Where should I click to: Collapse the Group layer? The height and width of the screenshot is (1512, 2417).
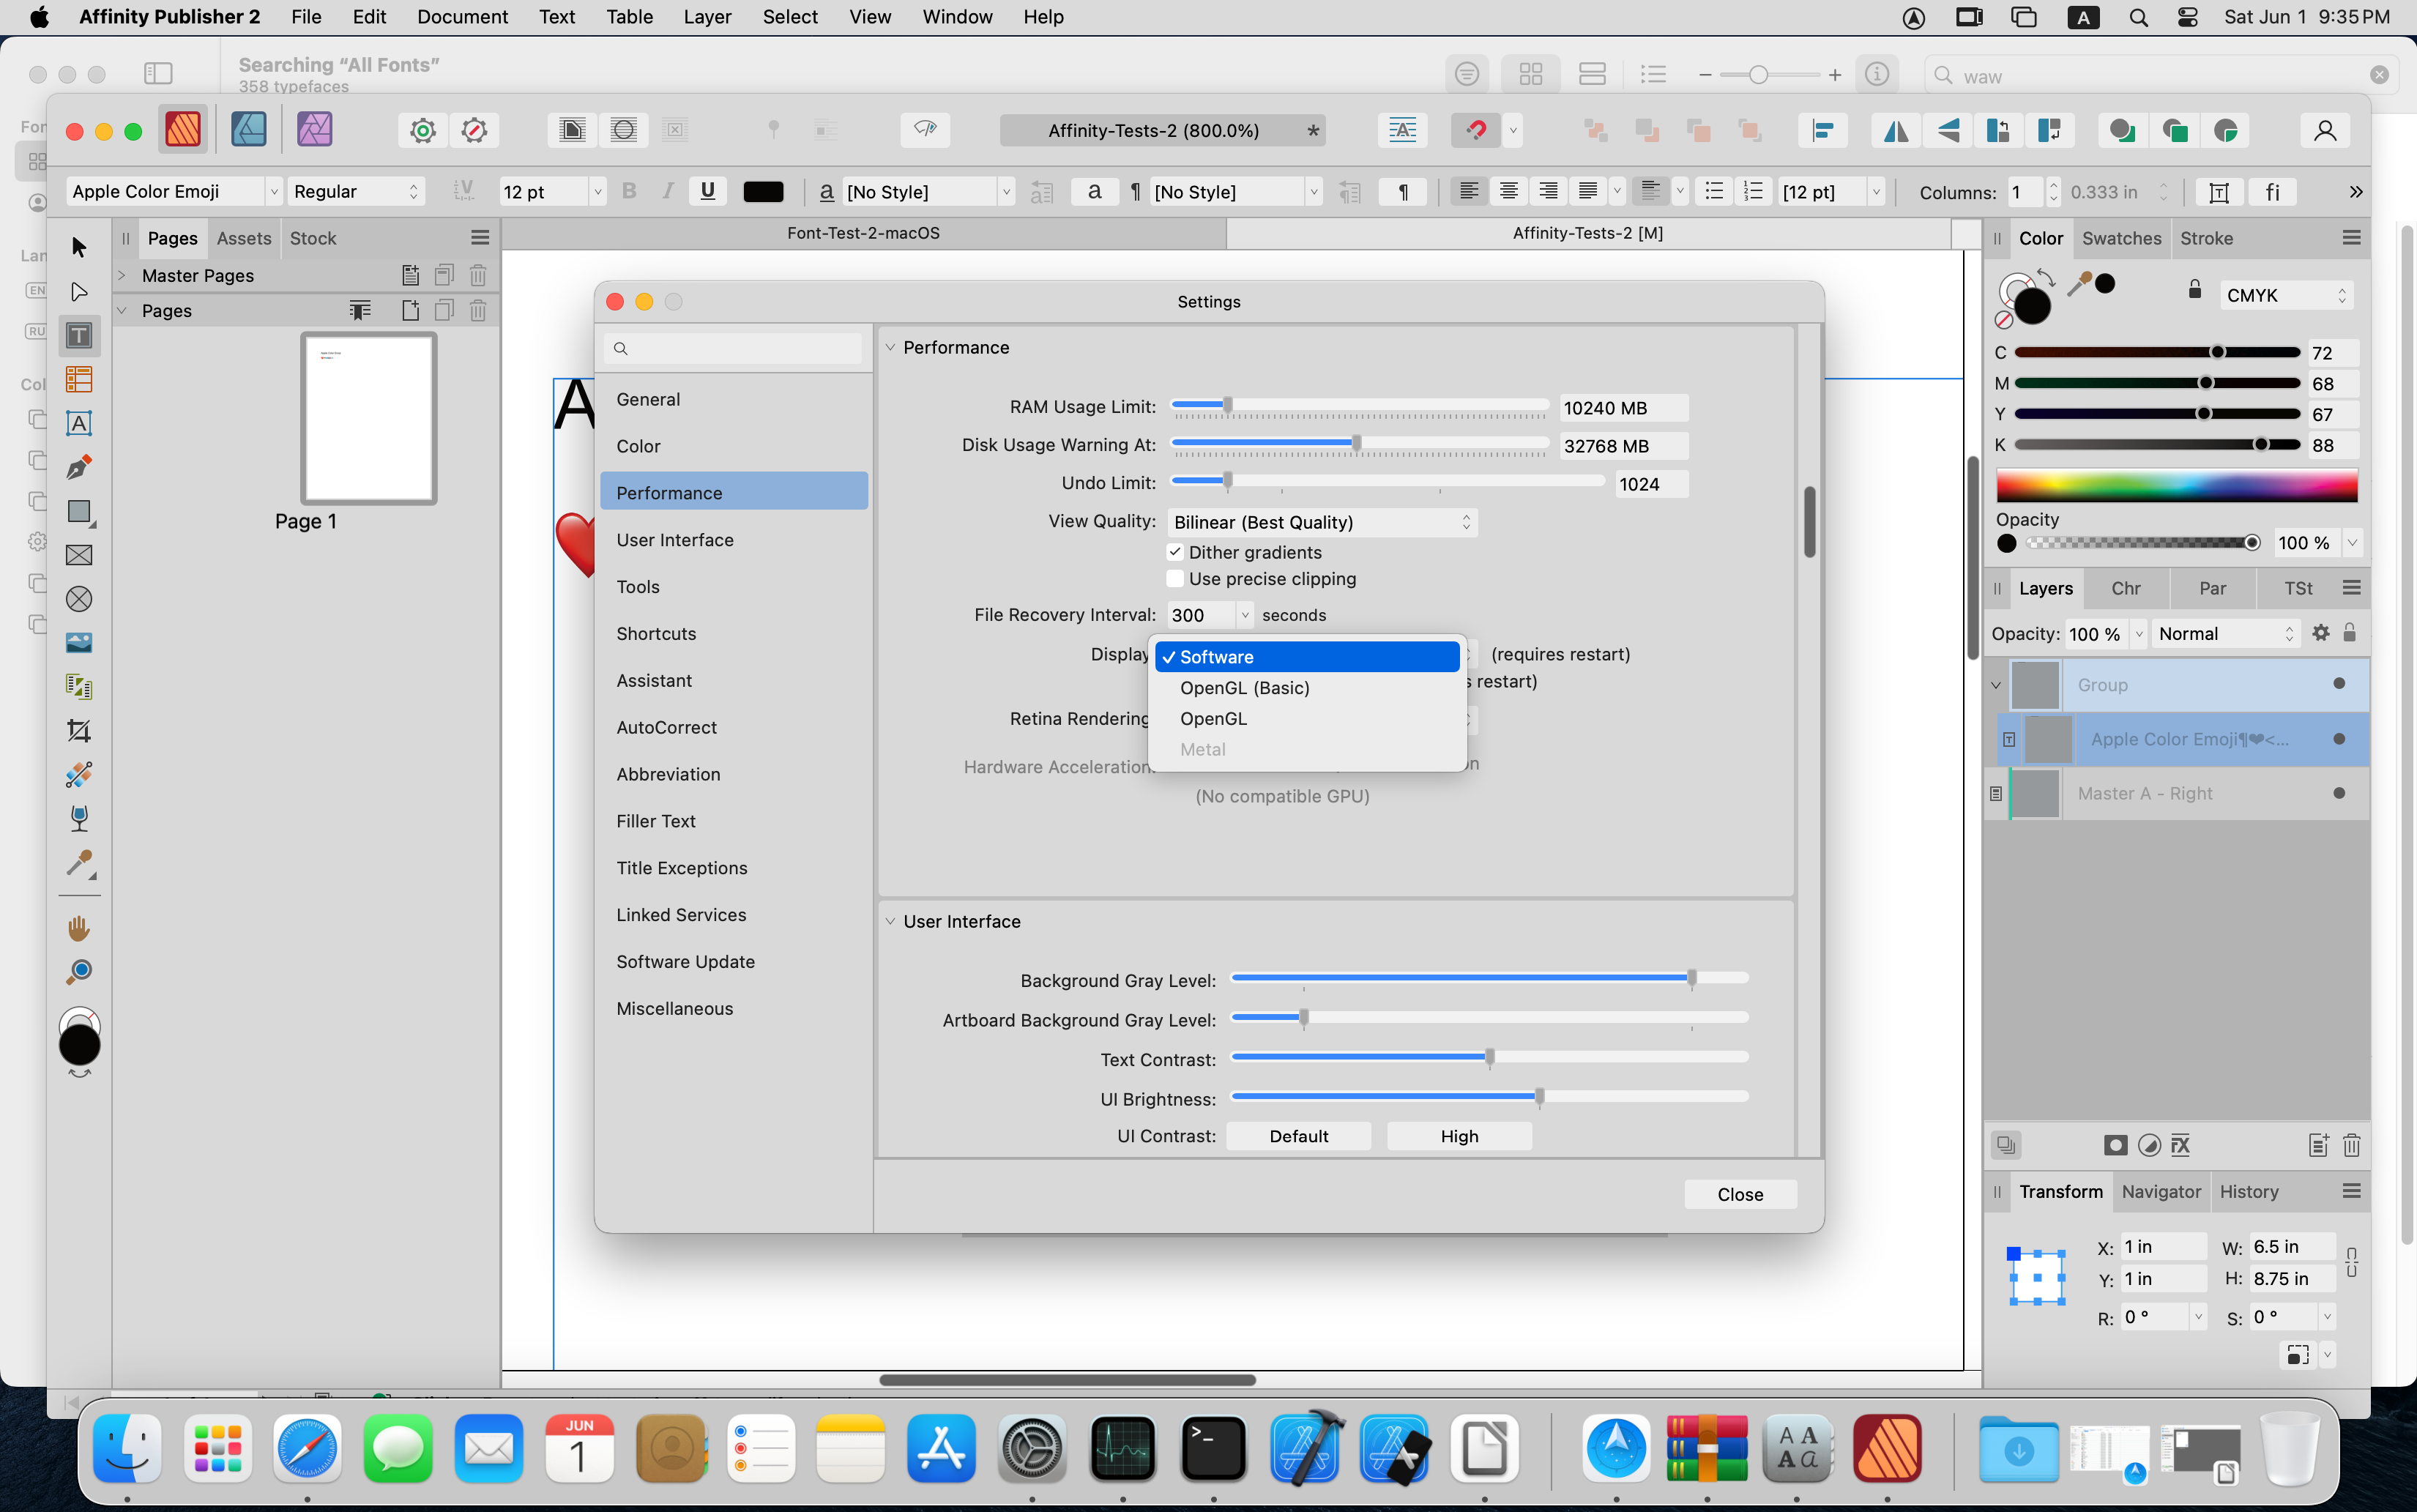[x=1996, y=685]
